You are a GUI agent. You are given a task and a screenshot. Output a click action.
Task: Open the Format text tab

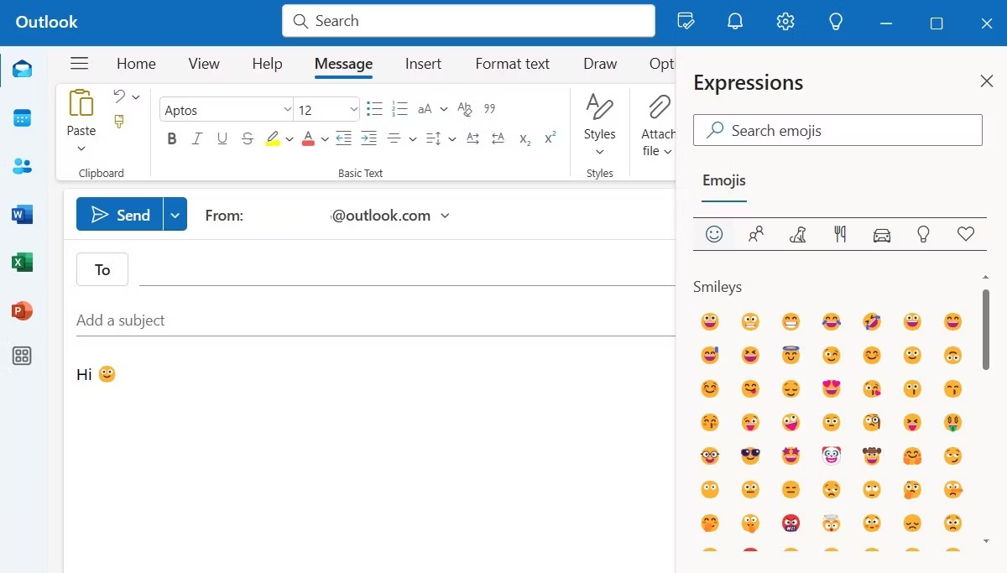[512, 64]
